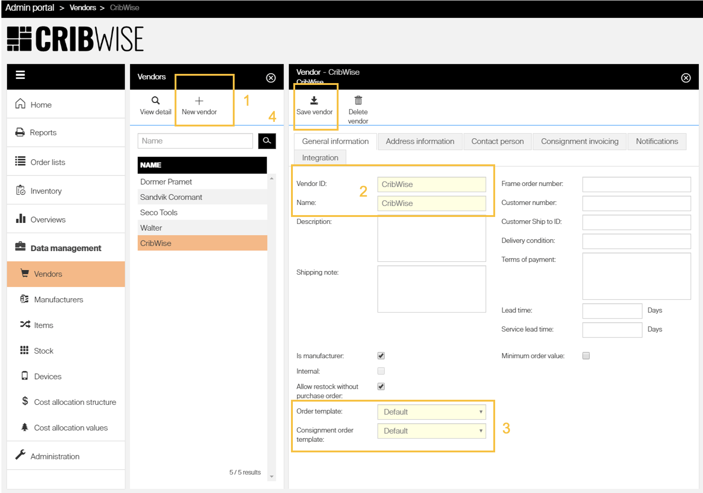703x493 pixels.
Task: Click the Delete vendor trash icon
Action: 358,101
